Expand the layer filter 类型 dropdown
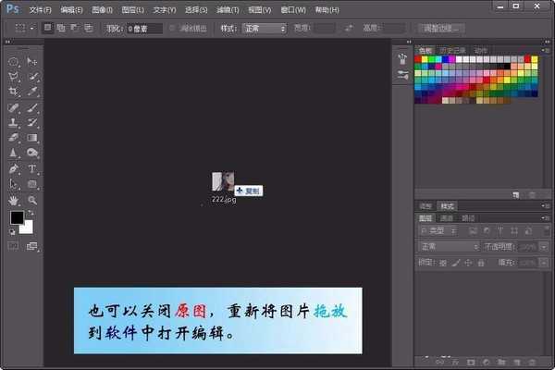The height and width of the screenshot is (370, 555). pos(439,228)
